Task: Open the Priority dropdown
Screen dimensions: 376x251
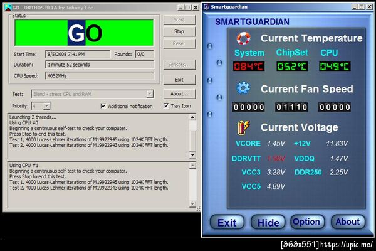Action: [47, 106]
